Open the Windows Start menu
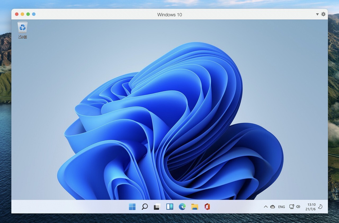Viewport: 339px width, 223px height. click(132, 207)
